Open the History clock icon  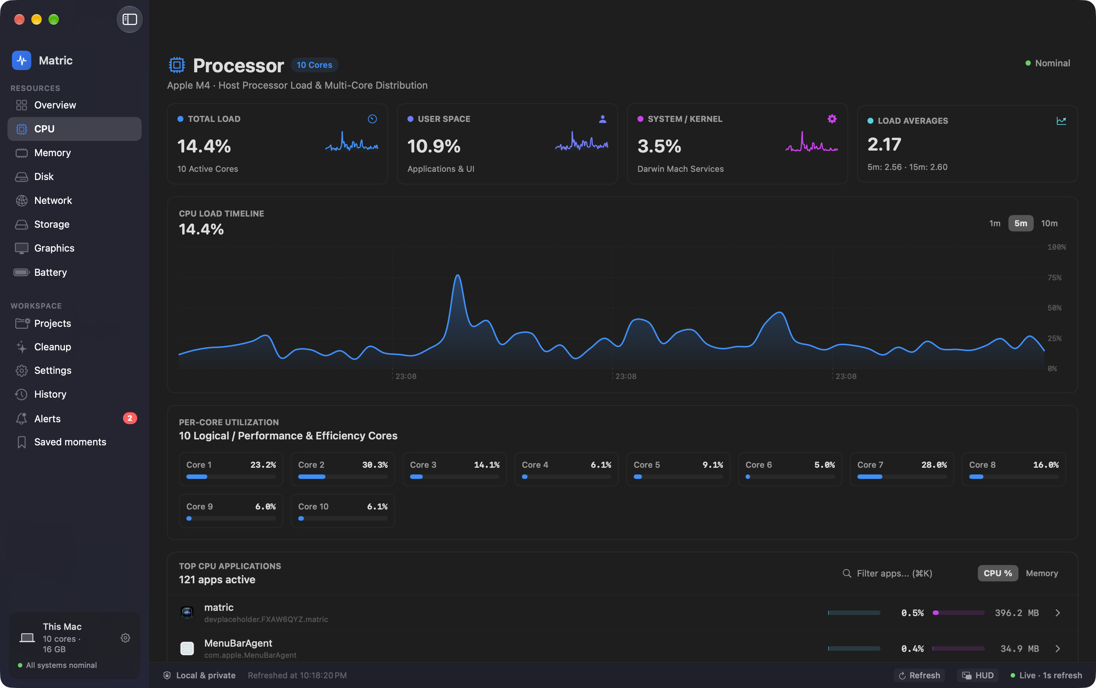pyautogui.click(x=21, y=394)
